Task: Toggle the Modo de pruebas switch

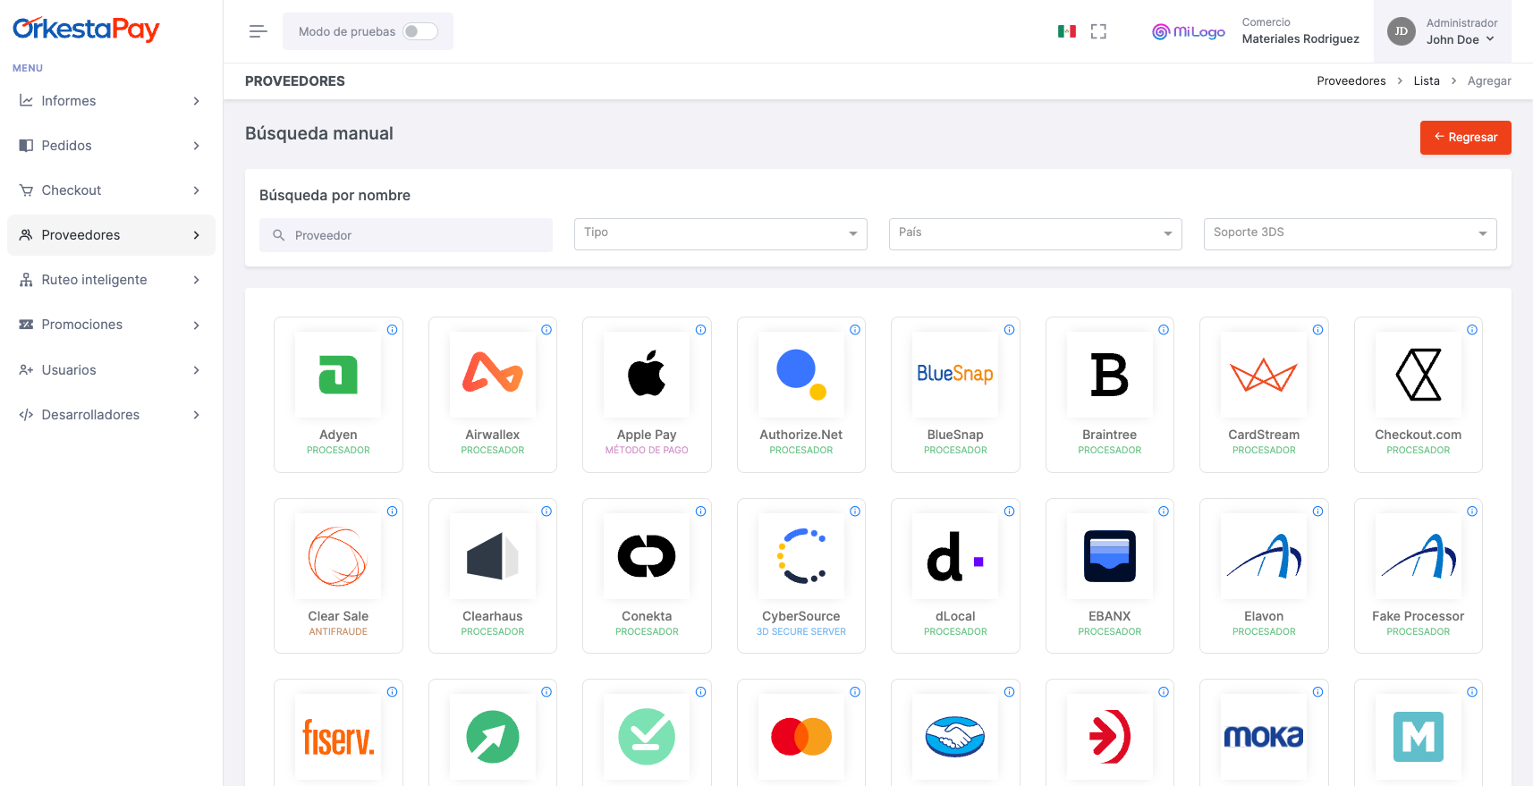Action: tap(419, 31)
